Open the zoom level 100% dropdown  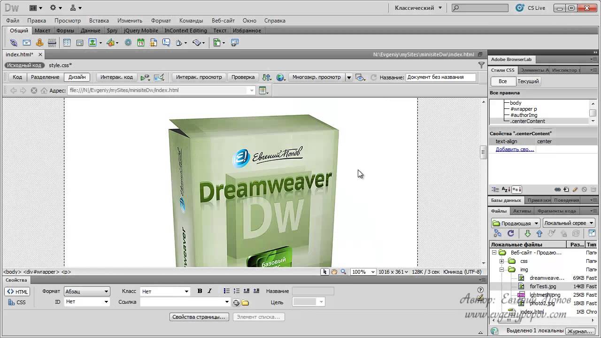pyautogui.click(x=363, y=272)
